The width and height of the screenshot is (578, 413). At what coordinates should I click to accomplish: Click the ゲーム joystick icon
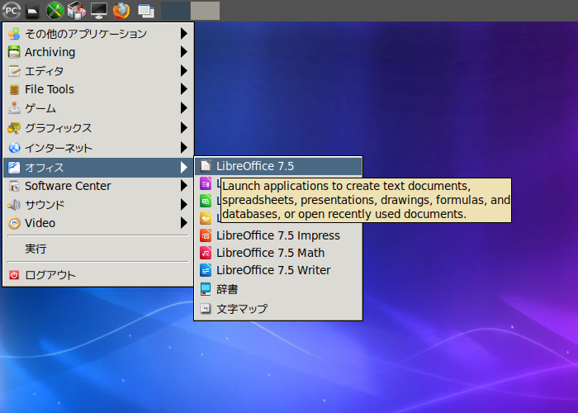click(14, 108)
